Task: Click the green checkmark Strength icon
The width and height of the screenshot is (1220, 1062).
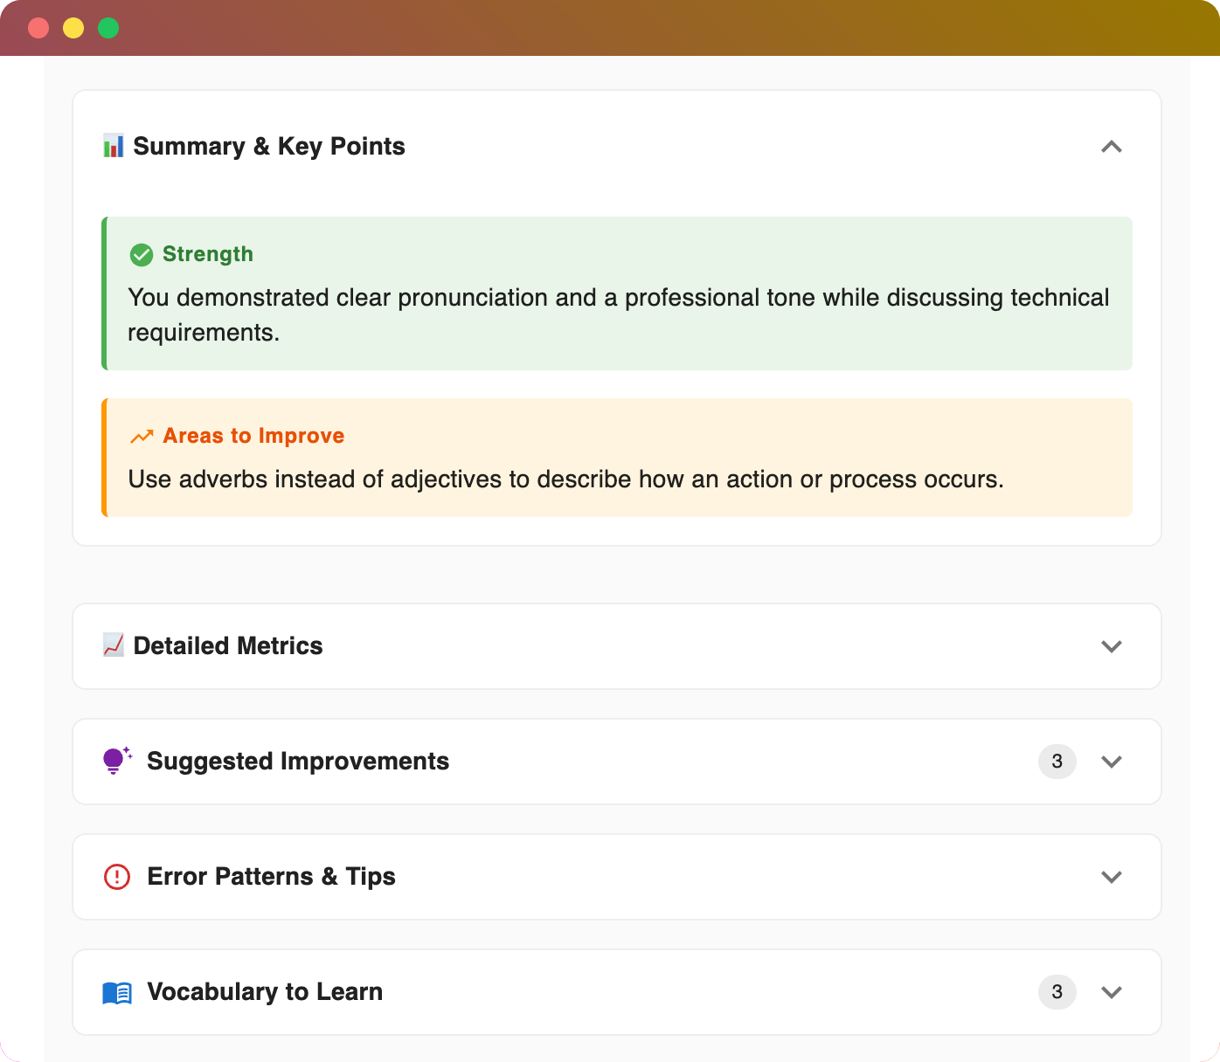Action: tap(142, 255)
